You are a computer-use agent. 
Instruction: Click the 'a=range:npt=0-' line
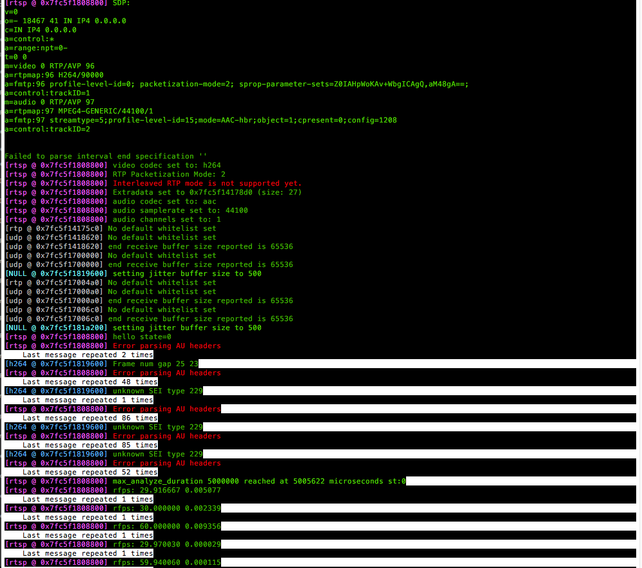[36, 48]
